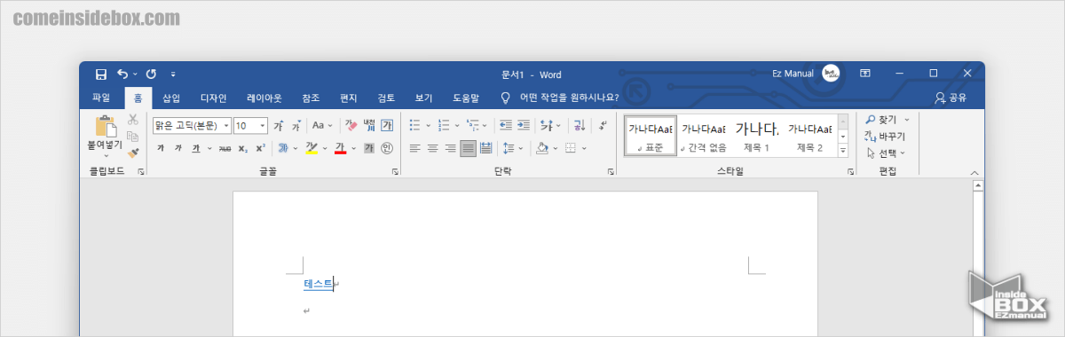Toggle strikethrough formatting

coord(225,148)
